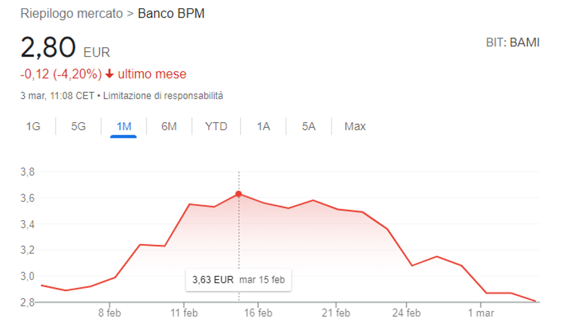
Task: Click the 24 feb axis label
Action: (406, 313)
